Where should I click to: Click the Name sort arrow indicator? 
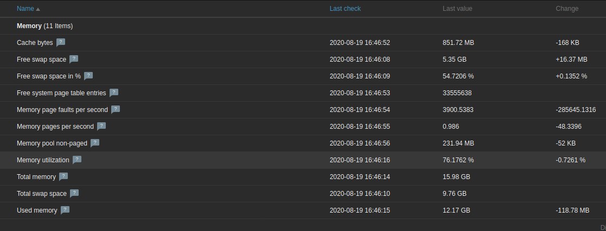click(x=38, y=9)
